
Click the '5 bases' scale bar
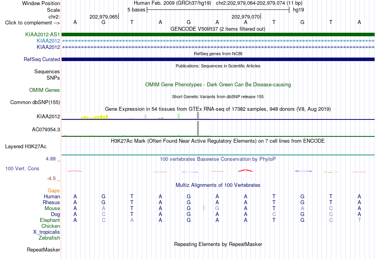click(218, 10)
